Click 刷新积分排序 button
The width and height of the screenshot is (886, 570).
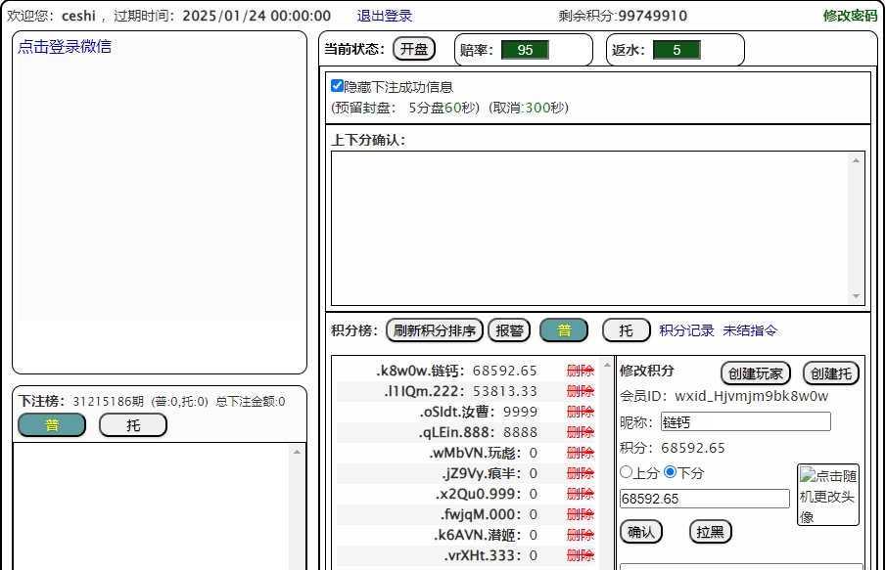(435, 330)
